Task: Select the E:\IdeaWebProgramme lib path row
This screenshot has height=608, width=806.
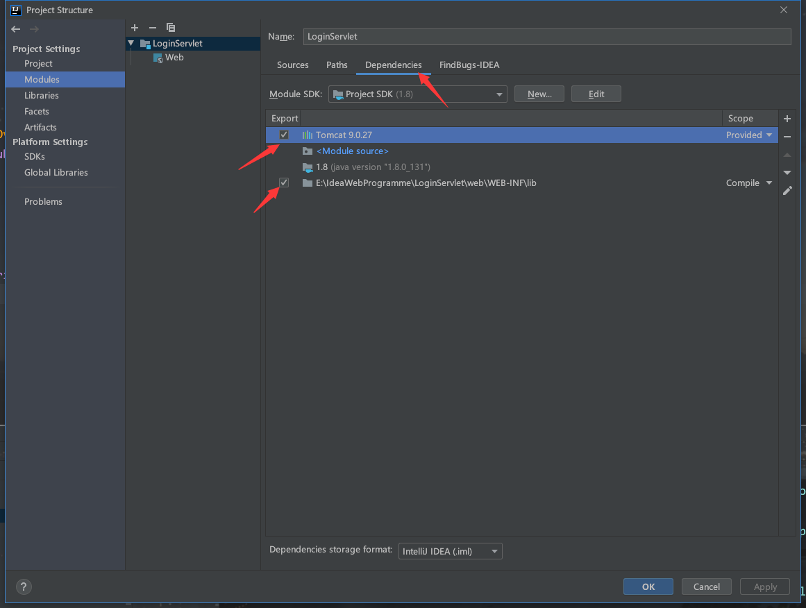Action: pyautogui.click(x=522, y=183)
